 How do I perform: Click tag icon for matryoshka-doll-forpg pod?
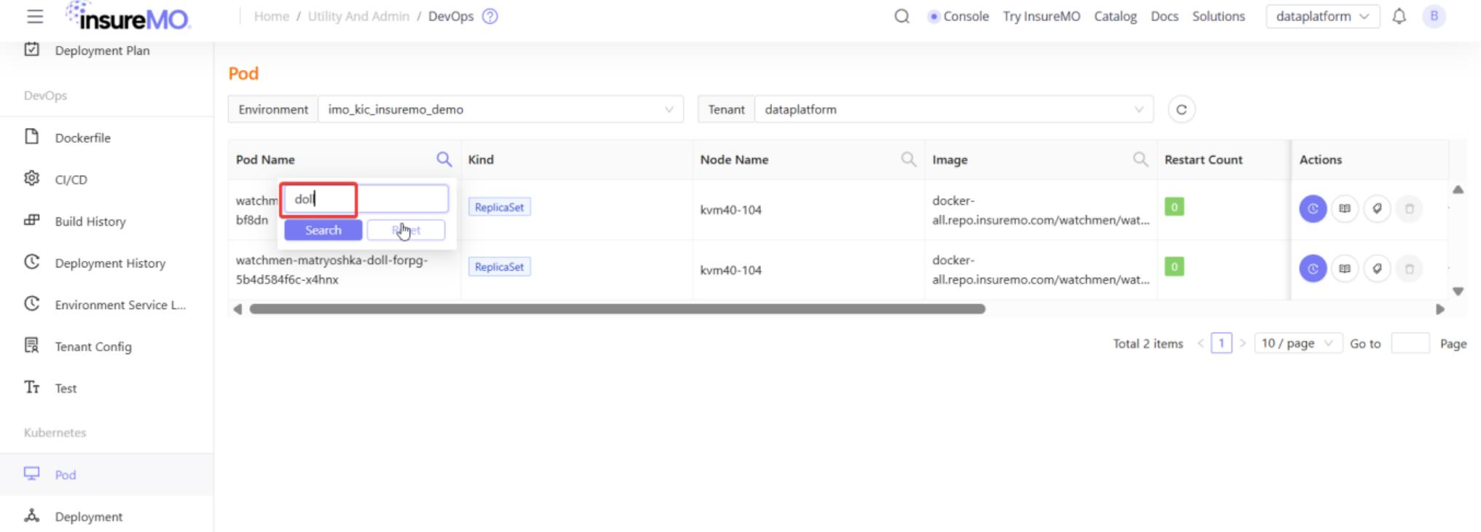pos(1377,269)
